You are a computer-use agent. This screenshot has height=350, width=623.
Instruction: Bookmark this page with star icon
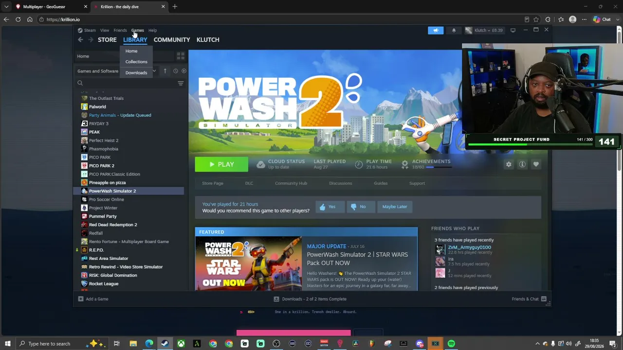[536, 19]
